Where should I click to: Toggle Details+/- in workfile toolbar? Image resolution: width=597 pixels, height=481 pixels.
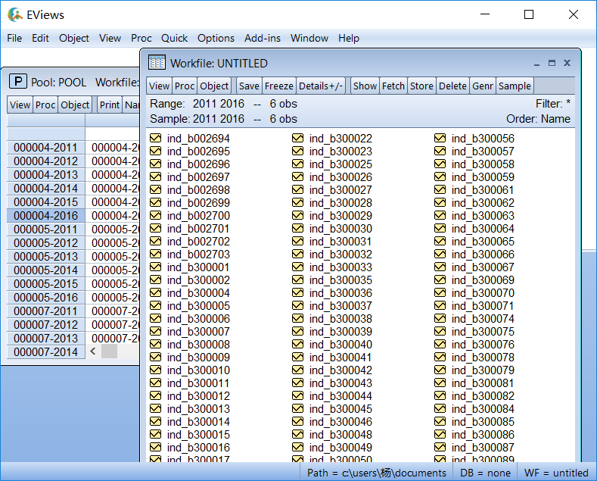coord(321,86)
